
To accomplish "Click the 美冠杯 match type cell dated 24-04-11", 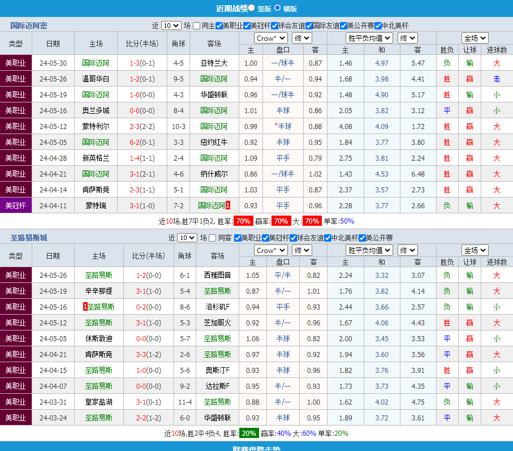I will point(16,205).
